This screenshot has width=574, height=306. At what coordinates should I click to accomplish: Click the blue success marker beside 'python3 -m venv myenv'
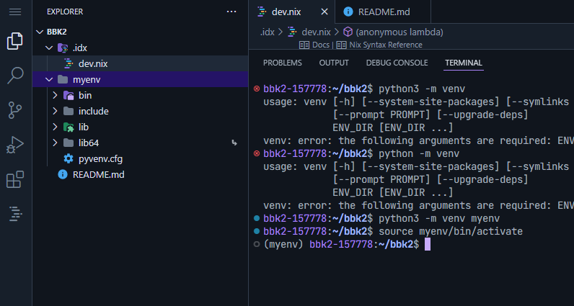pyautogui.click(x=257, y=218)
